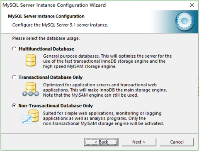Click the gear logo in the header banner

coord(184,21)
